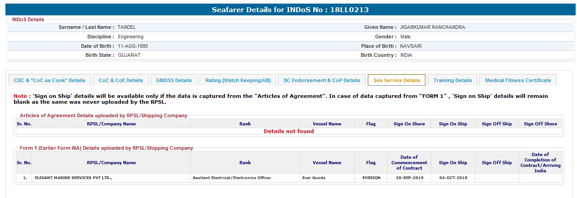Open the Medical Fitness Certificate tab

[x=518, y=80]
